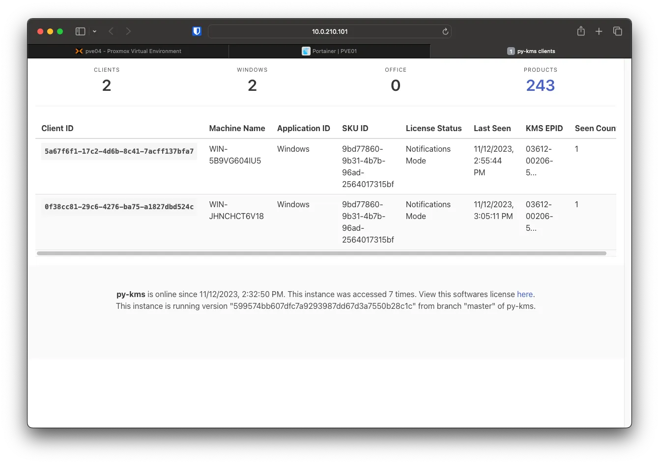The height and width of the screenshot is (464, 659).
Task: Click machine name WIN-5B9VG604IU5
Action: pos(235,155)
